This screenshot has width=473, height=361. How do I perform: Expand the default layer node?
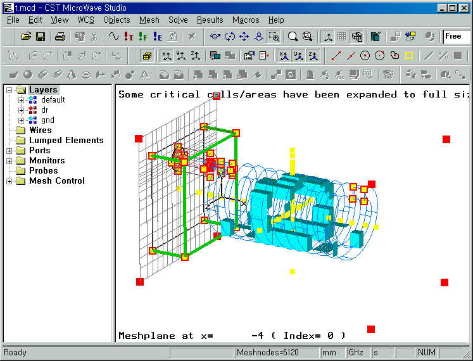tap(21, 100)
